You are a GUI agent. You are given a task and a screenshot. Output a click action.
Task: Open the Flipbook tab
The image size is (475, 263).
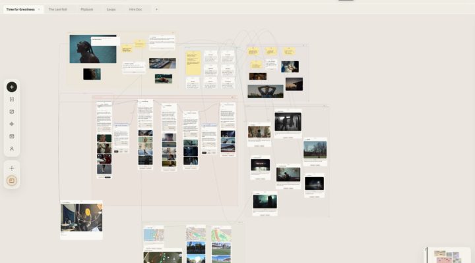[87, 9]
